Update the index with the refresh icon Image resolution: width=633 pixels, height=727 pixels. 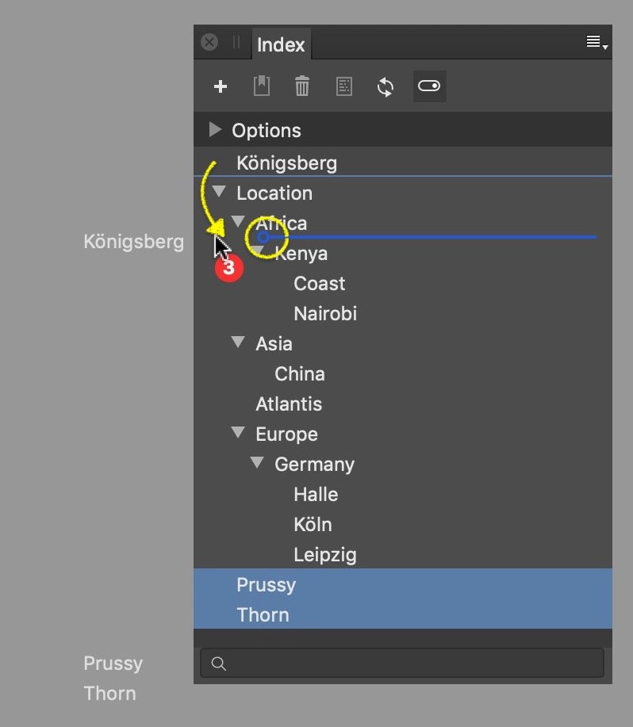tap(386, 87)
